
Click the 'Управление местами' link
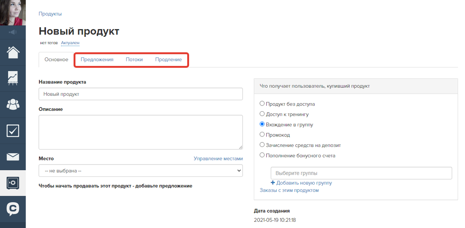218,159
